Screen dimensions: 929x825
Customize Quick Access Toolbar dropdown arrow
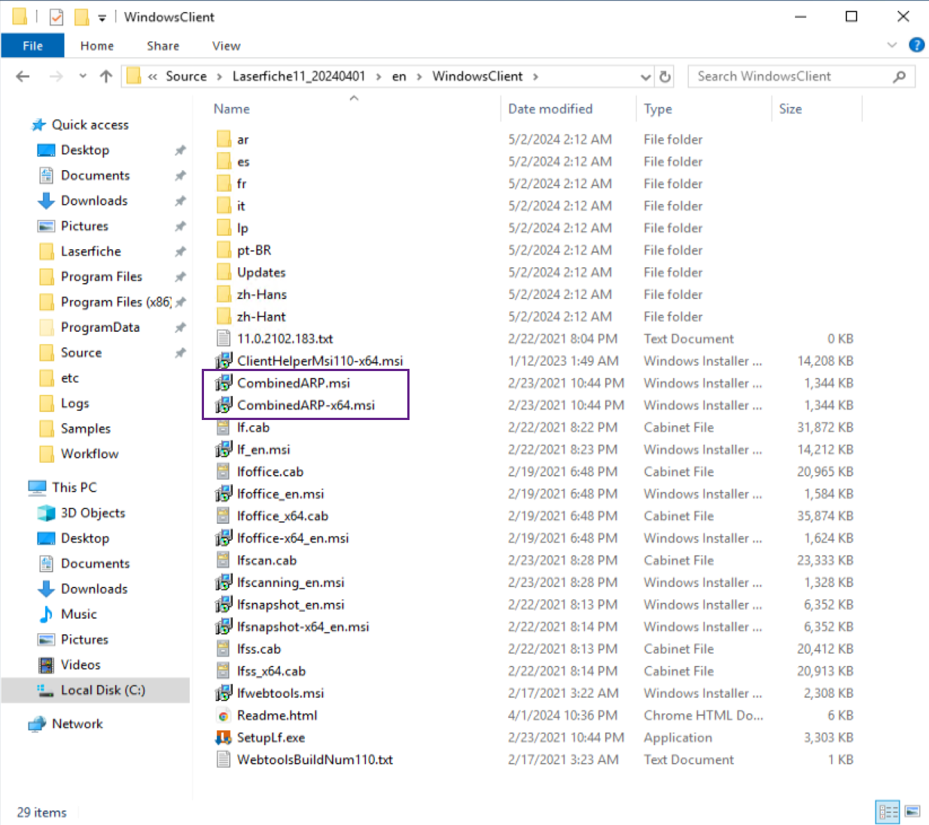tap(102, 17)
